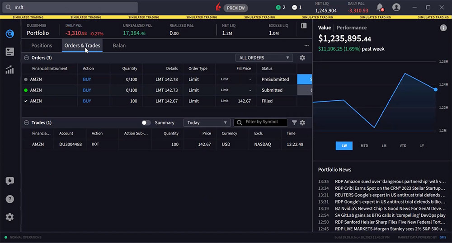Open the Today period dropdown
Screen dimensions: 452x243
207,123
